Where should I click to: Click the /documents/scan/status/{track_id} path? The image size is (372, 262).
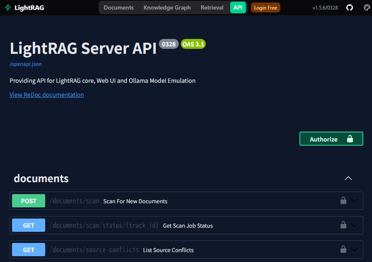104,226
